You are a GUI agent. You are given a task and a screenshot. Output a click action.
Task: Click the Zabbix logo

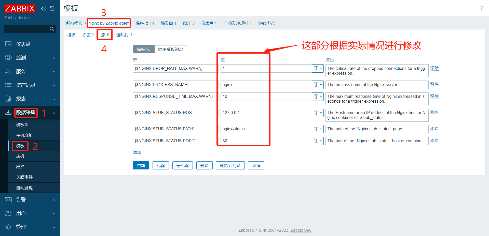(20, 8)
